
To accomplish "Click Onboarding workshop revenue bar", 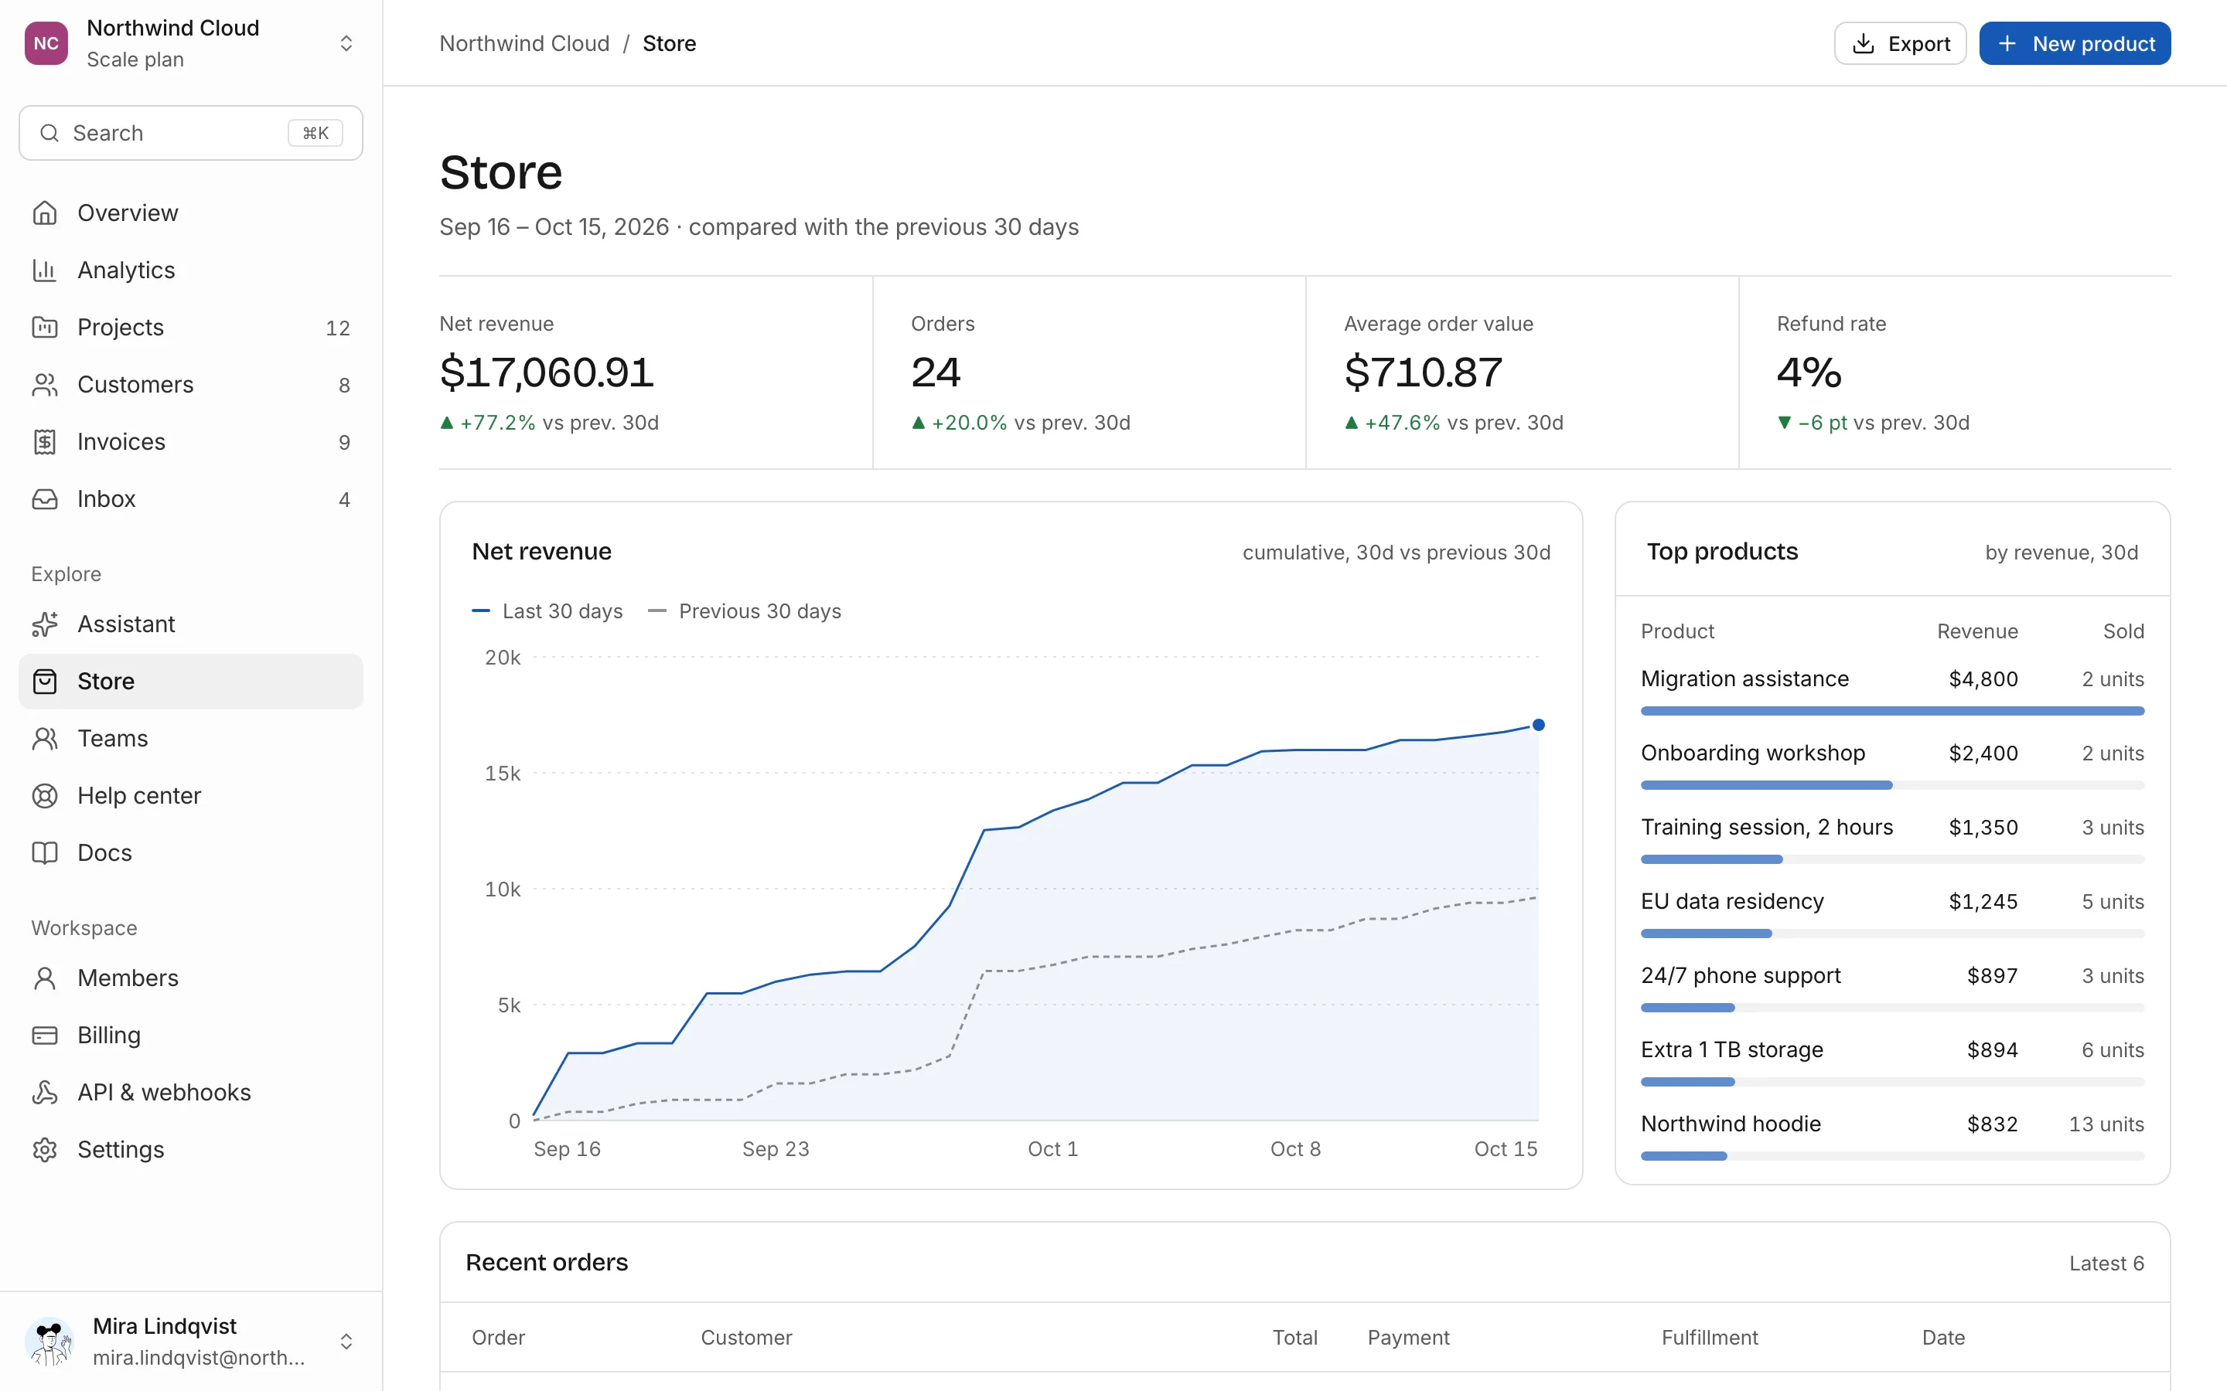I will click(x=1766, y=786).
